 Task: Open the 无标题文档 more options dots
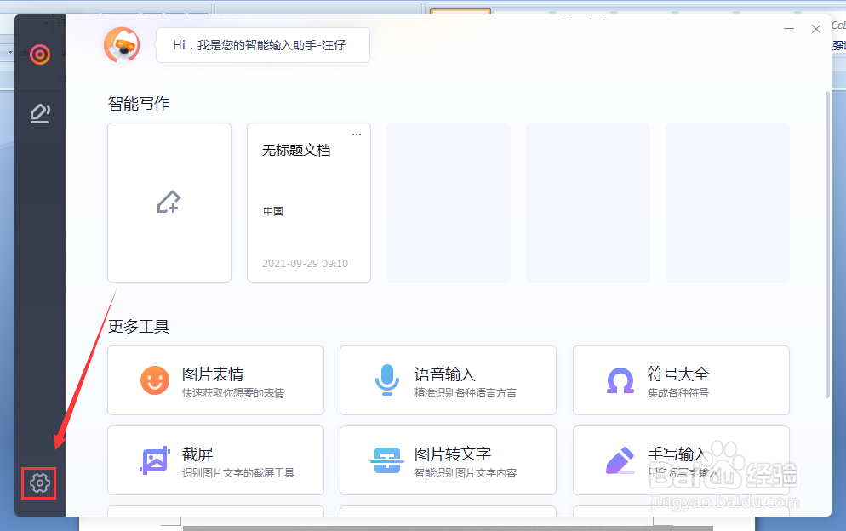coord(357,134)
